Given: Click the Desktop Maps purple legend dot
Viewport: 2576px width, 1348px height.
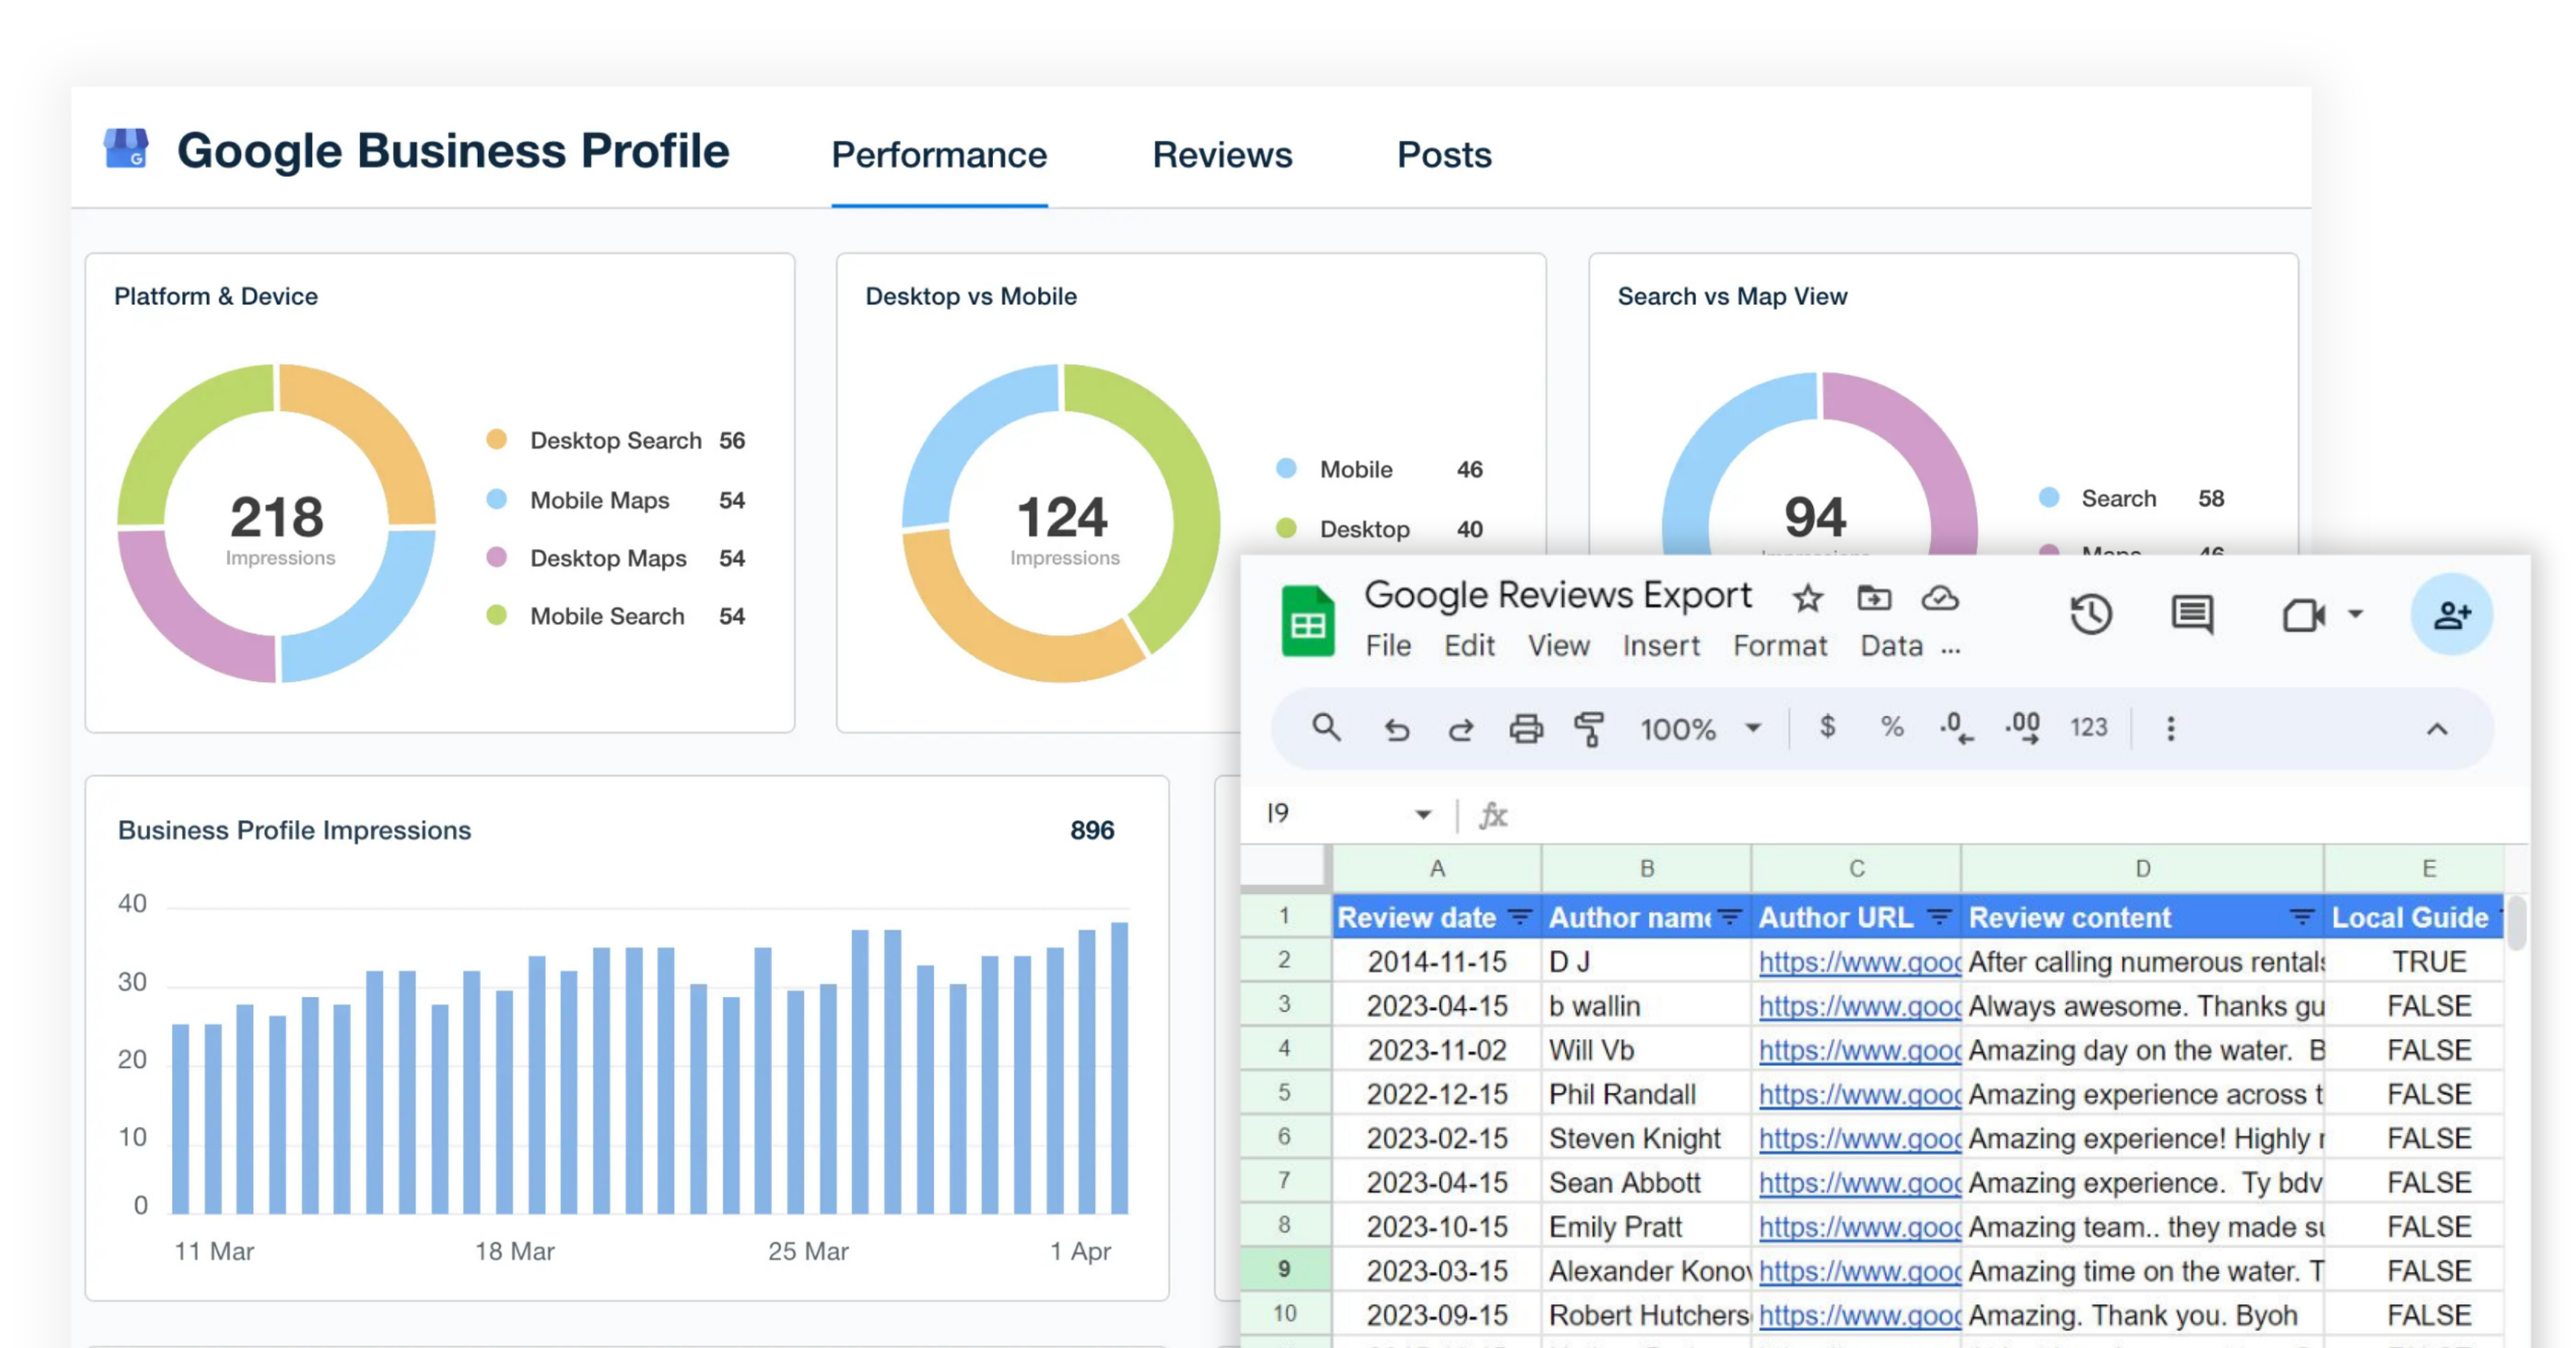Looking at the screenshot, I should [x=496, y=557].
